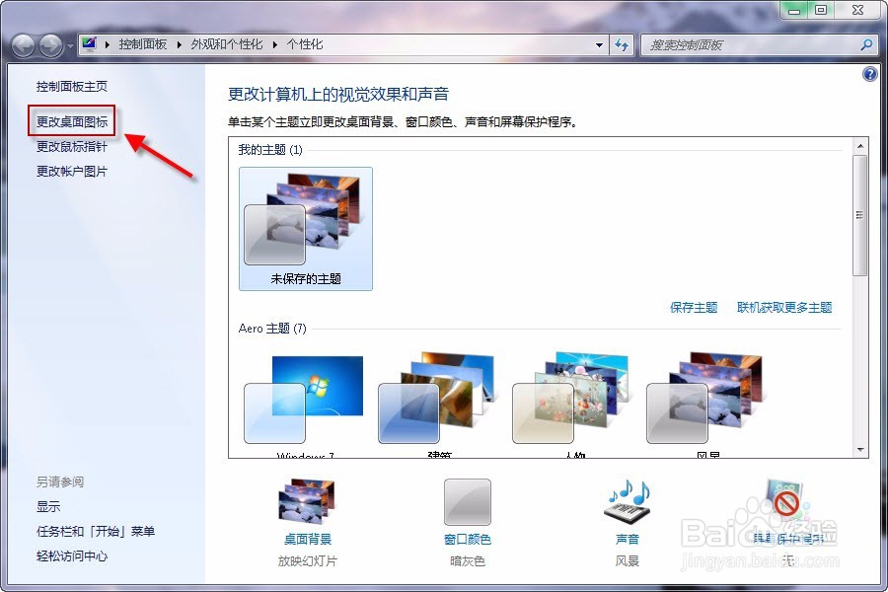Open the recent pages dropdown arrow
The width and height of the screenshot is (888, 592).
point(70,45)
